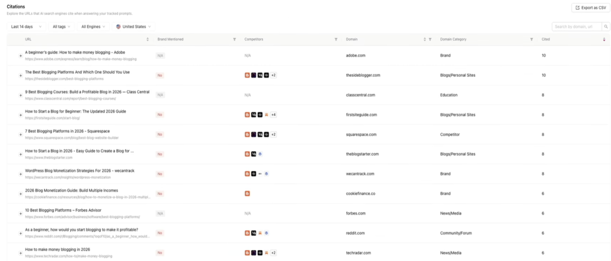Click the N/A brand badge in adobe row
This screenshot has height=261, width=611.
[x=160, y=55]
